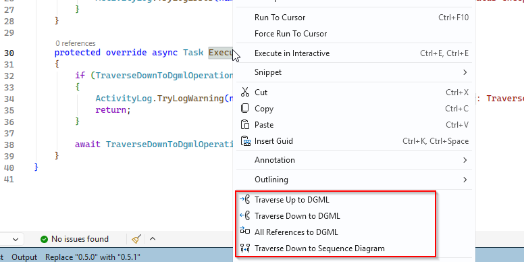Expand the Snippet submenu arrow
The image size is (524, 262).
click(465, 72)
